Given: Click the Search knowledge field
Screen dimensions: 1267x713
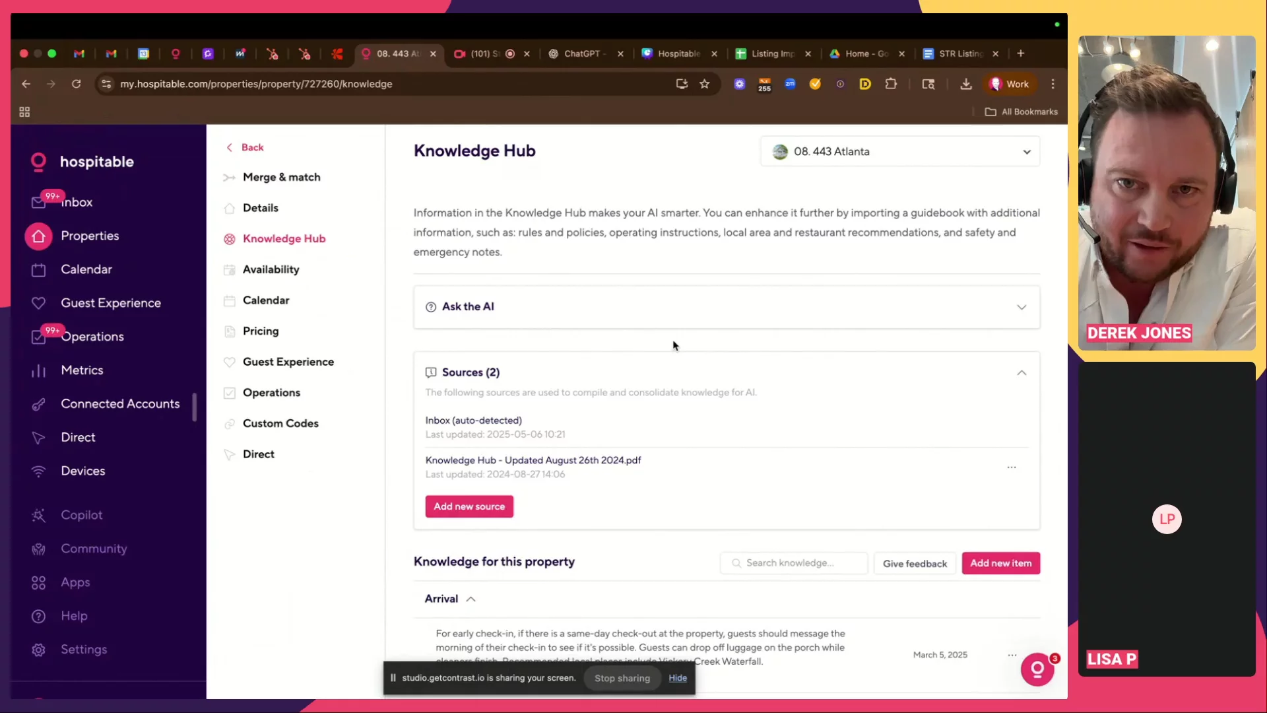Looking at the screenshot, I should coord(794,563).
